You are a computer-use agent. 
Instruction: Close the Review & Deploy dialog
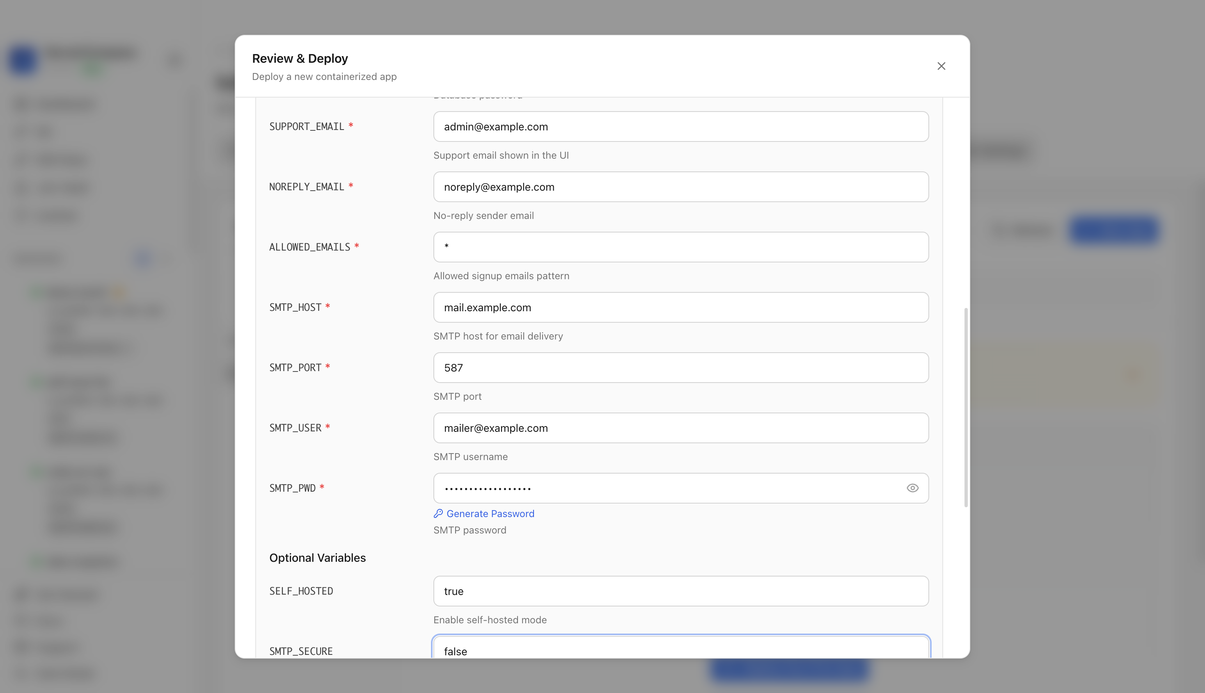click(x=941, y=66)
